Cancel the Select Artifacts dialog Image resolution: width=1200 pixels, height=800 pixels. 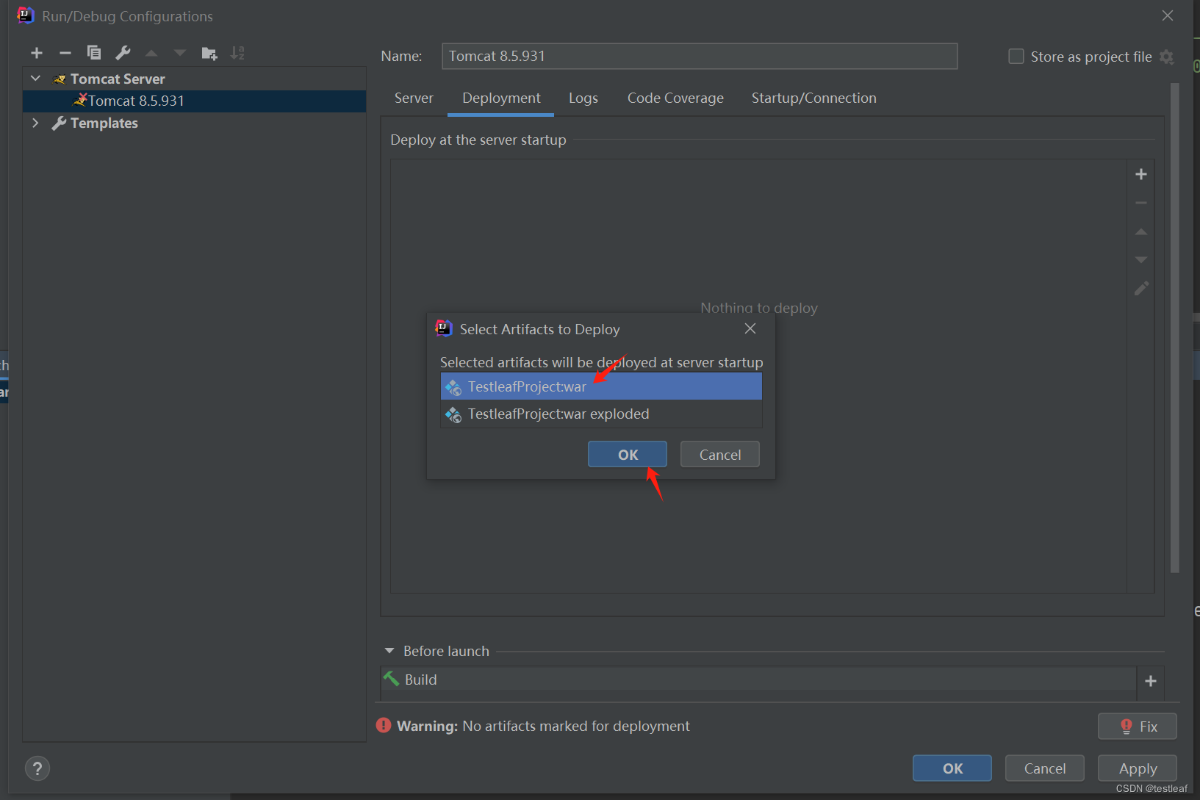coord(720,455)
